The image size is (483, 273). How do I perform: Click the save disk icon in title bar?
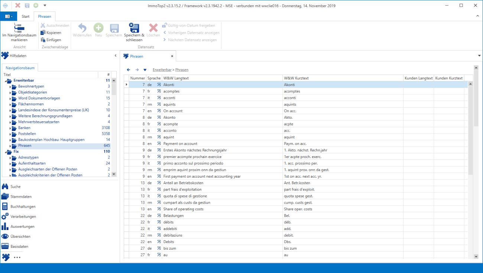(27, 6)
